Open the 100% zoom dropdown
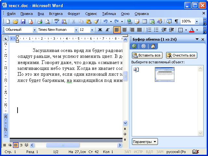 [x=197, y=21]
